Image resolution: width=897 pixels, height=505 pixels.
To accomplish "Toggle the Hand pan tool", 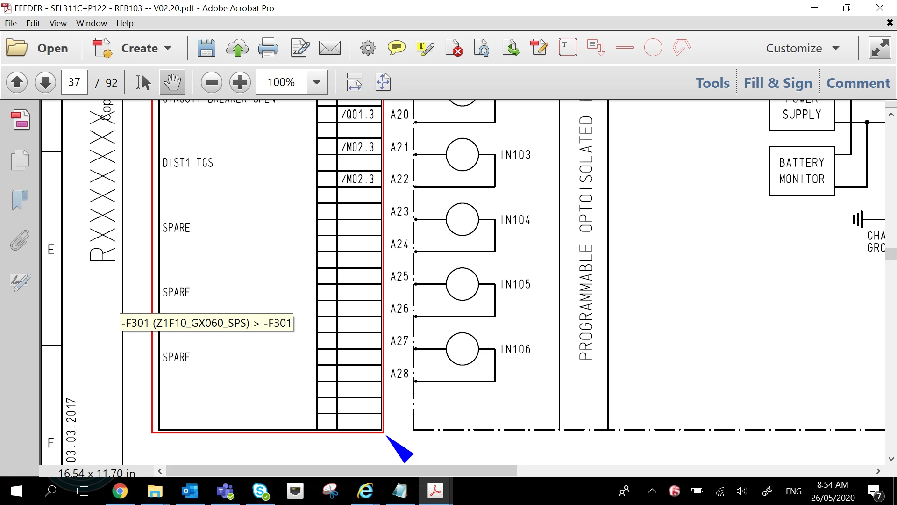I will tap(172, 83).
